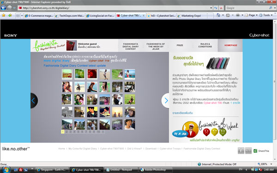Switch to the TechOops.com Mail tab
The height and width of the screenshot is (173, 277).
click(x=70, y=16)
